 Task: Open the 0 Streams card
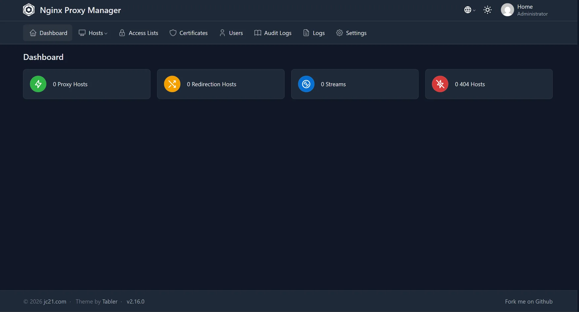click(x=355, y=84)
